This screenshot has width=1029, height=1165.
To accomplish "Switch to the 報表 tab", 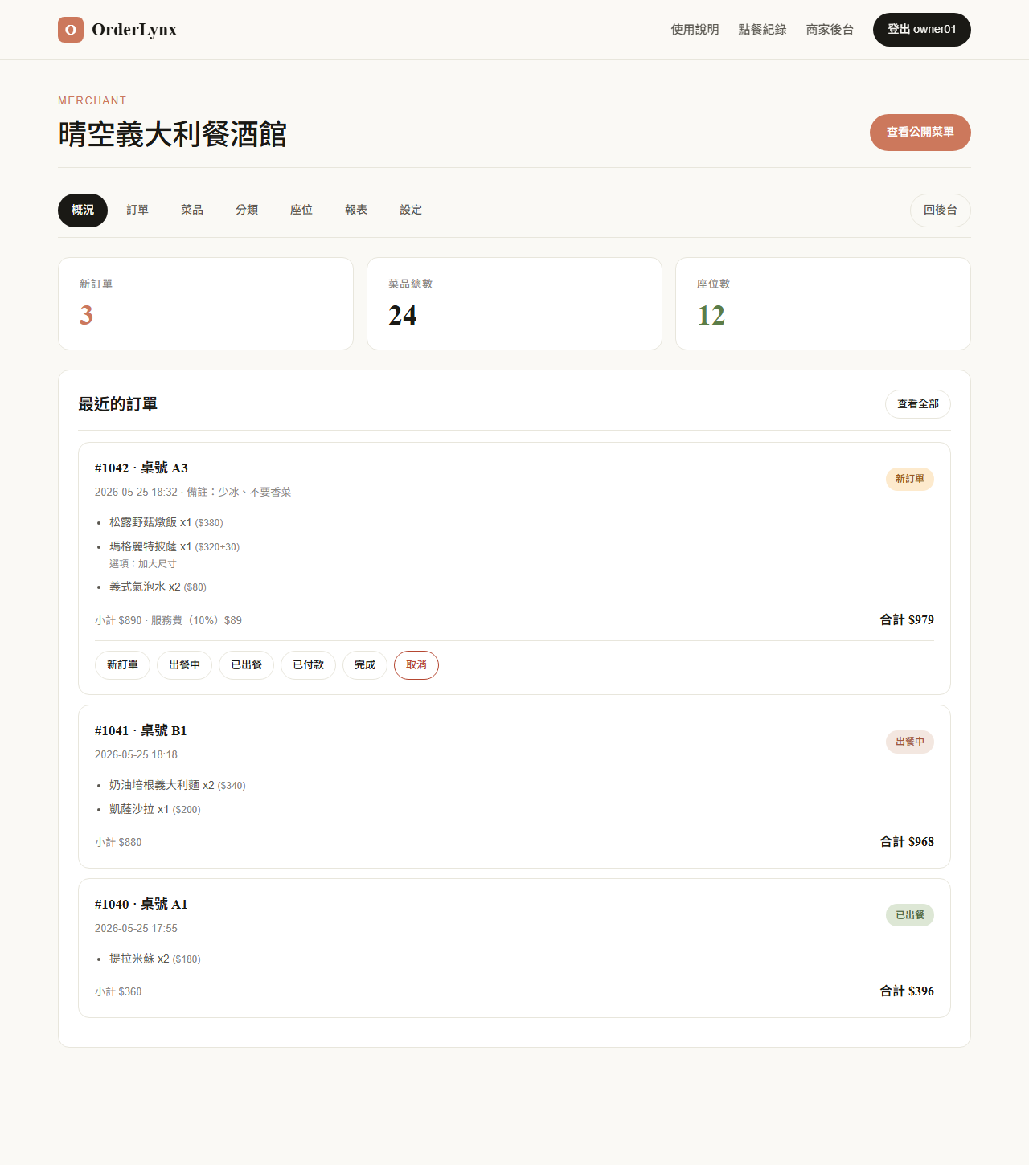I will [x=356, y=211].
